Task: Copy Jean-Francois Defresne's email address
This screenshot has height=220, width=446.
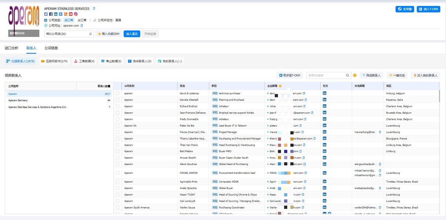Action: tap(312, 113)
